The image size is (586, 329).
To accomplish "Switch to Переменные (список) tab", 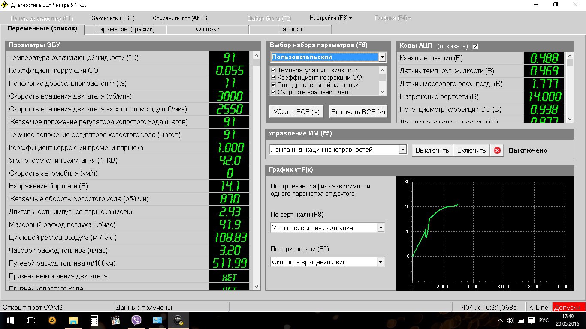I will tap(42, 29).
